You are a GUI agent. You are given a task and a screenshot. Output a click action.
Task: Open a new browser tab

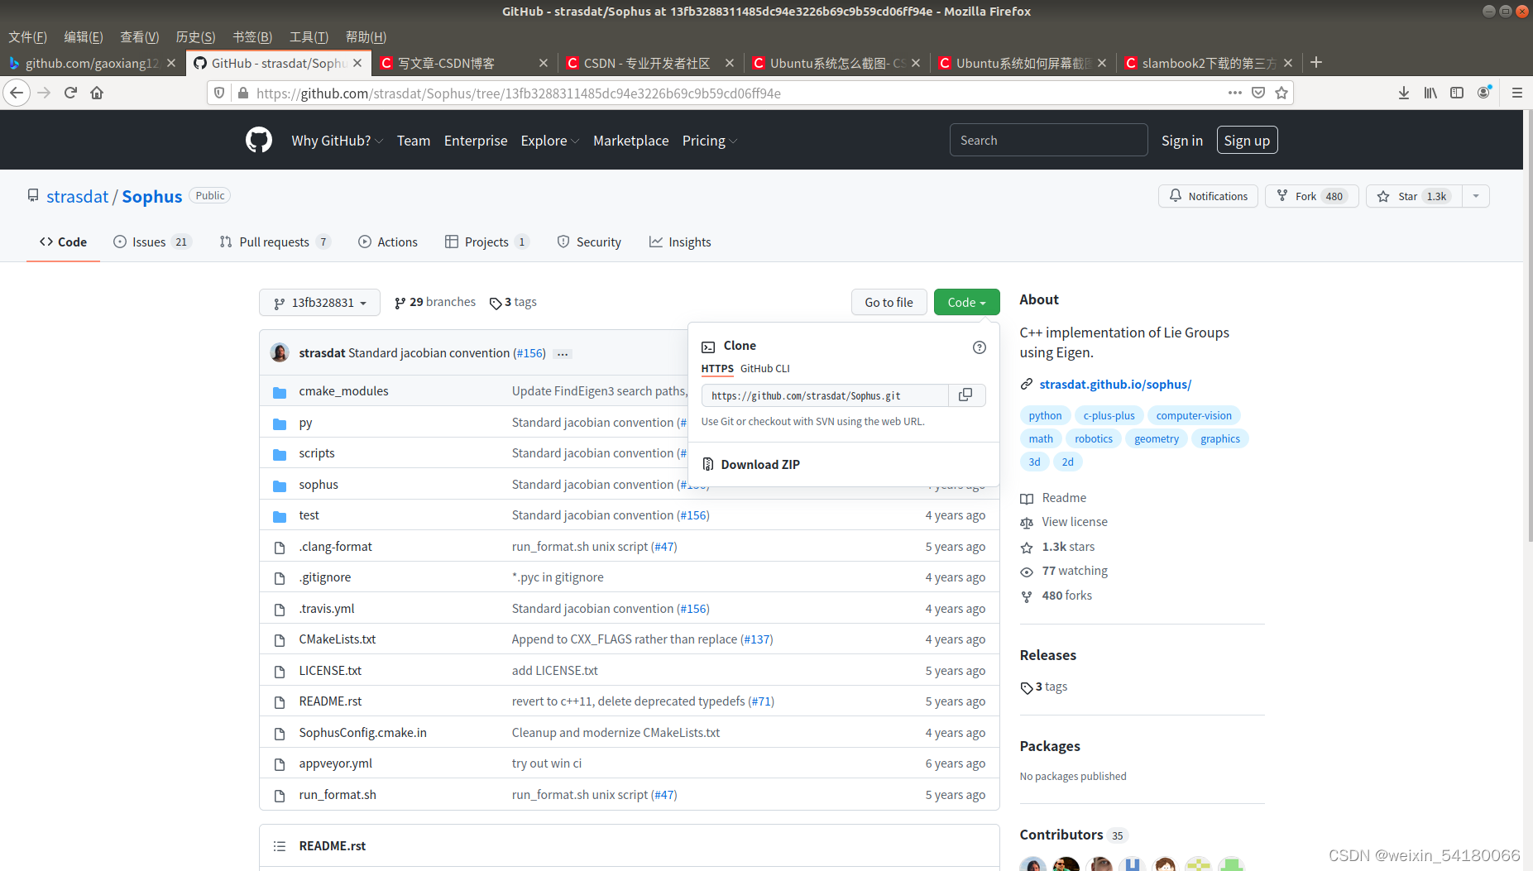1316,63
